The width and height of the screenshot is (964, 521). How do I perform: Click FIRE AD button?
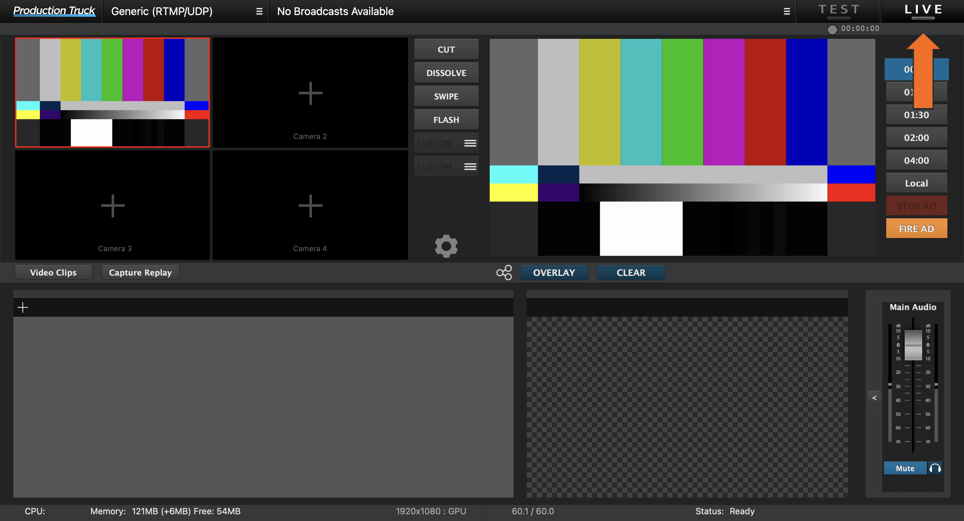coord(916,228)
